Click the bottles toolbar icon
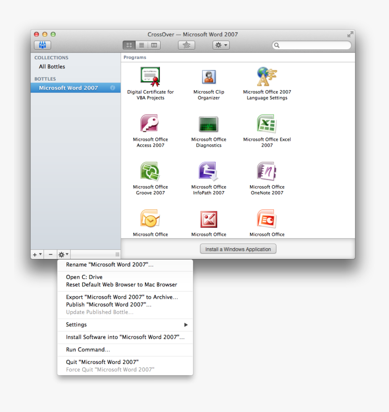 (x=43, y=45)
